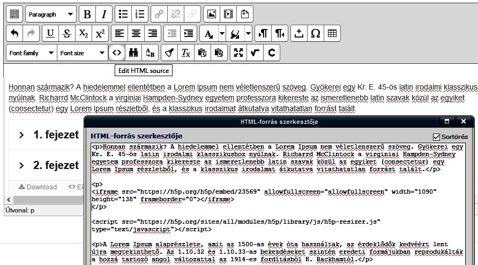Insert a numbered list
The image size is (478, 265).
(x=140, y=14)
